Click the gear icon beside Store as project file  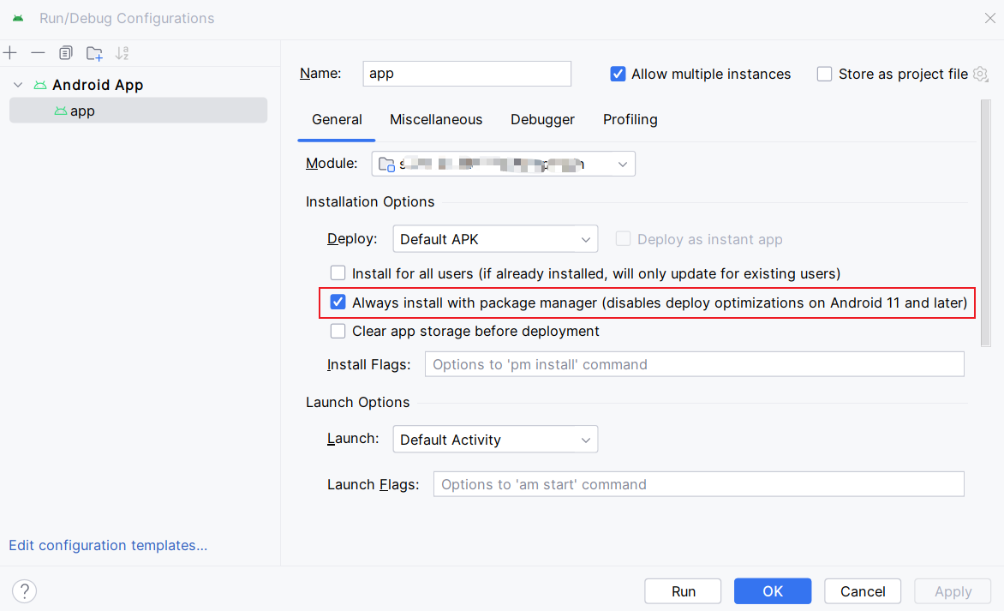981,75
